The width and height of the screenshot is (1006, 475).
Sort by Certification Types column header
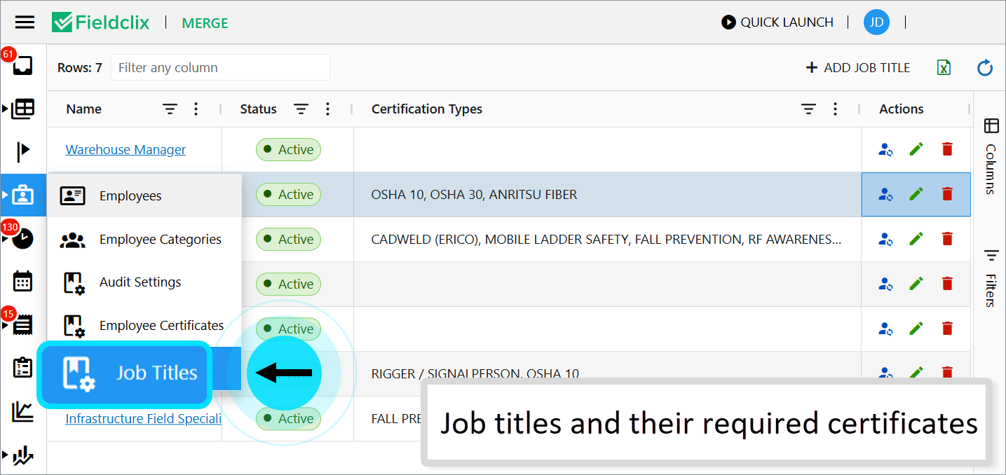click(427, 109)
